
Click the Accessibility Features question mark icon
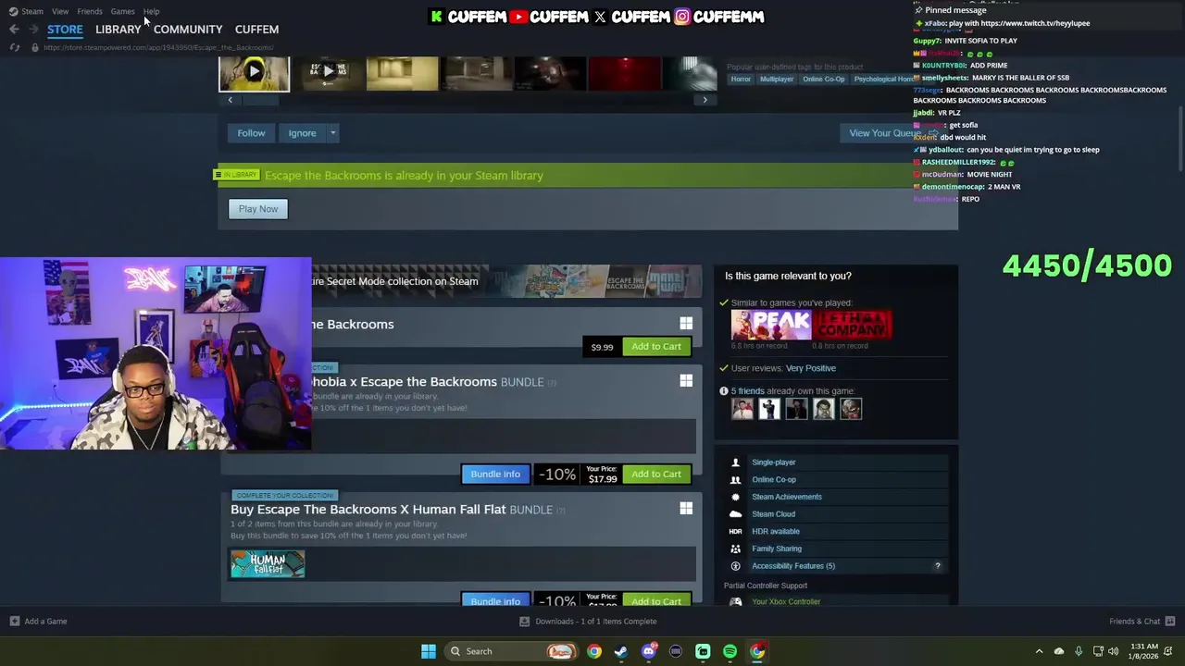click(938, 566)
